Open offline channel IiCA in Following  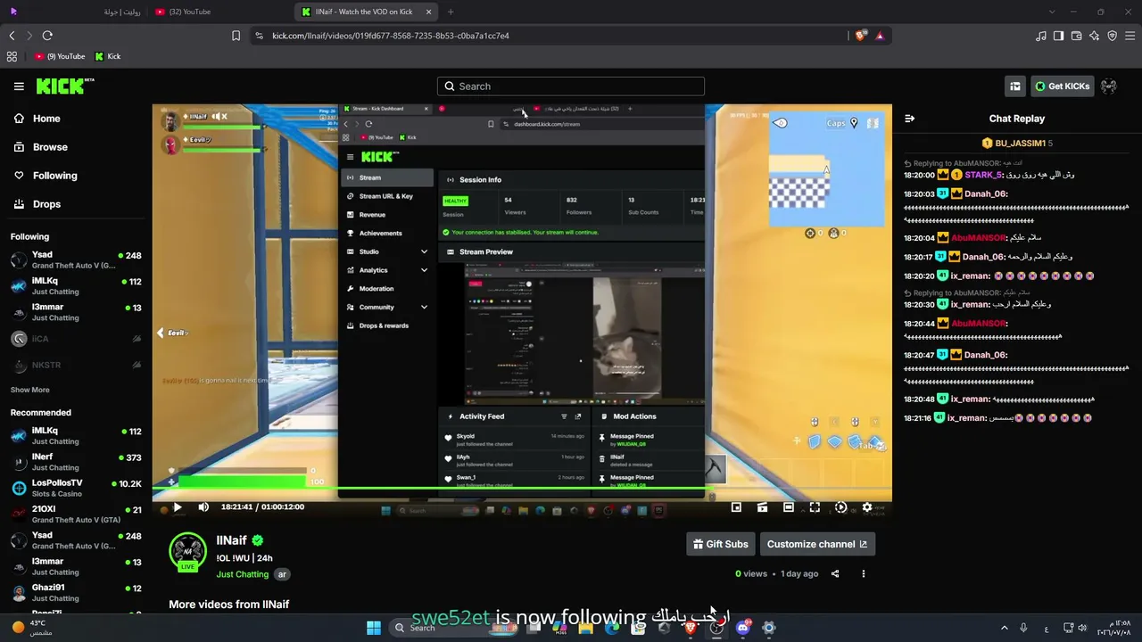tap(76, 339)
